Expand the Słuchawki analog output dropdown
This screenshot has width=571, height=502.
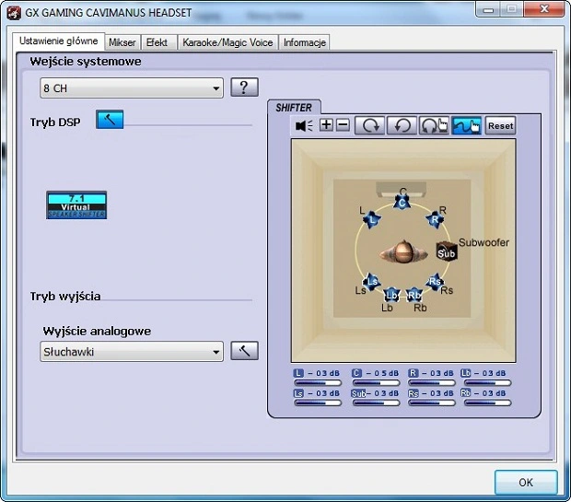click(132, 351)
